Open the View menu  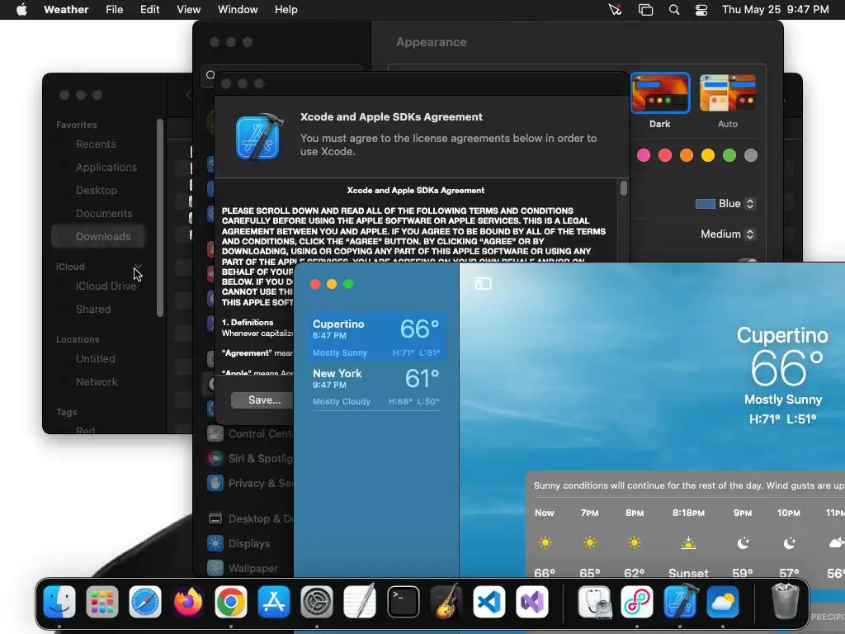coord(189,10)
